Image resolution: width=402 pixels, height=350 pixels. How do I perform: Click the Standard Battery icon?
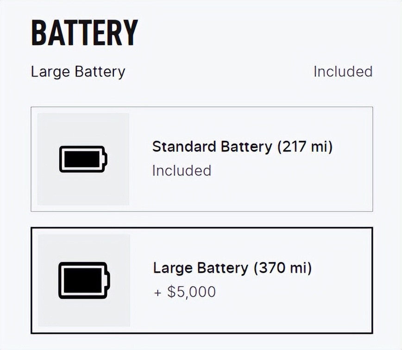(83, 159)
